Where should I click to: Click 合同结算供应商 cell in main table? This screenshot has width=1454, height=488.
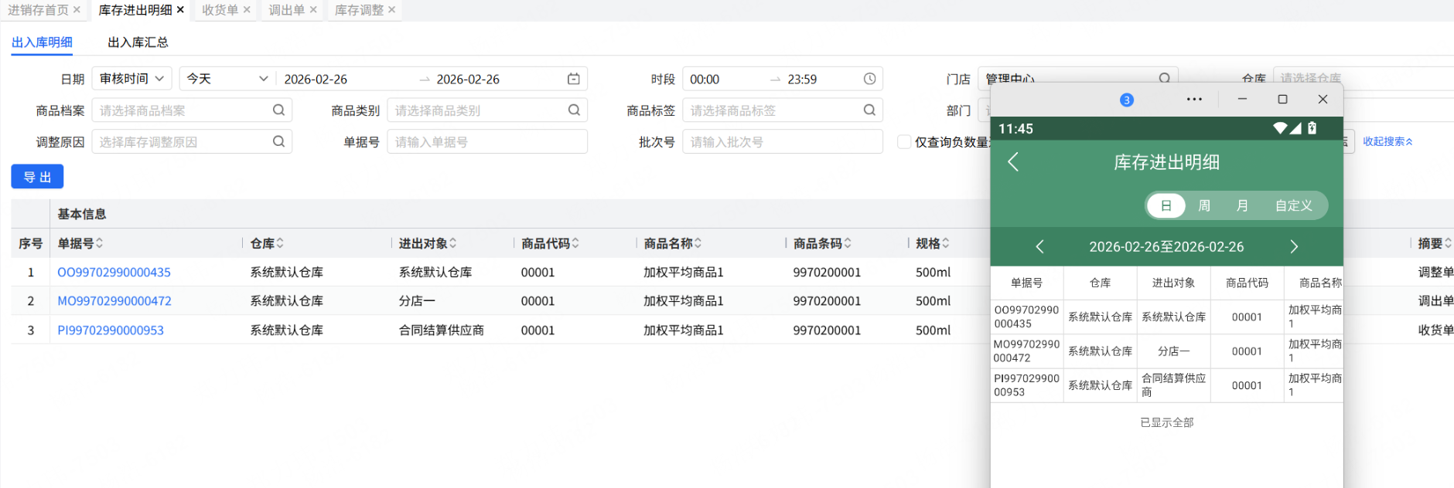(442, 330)
